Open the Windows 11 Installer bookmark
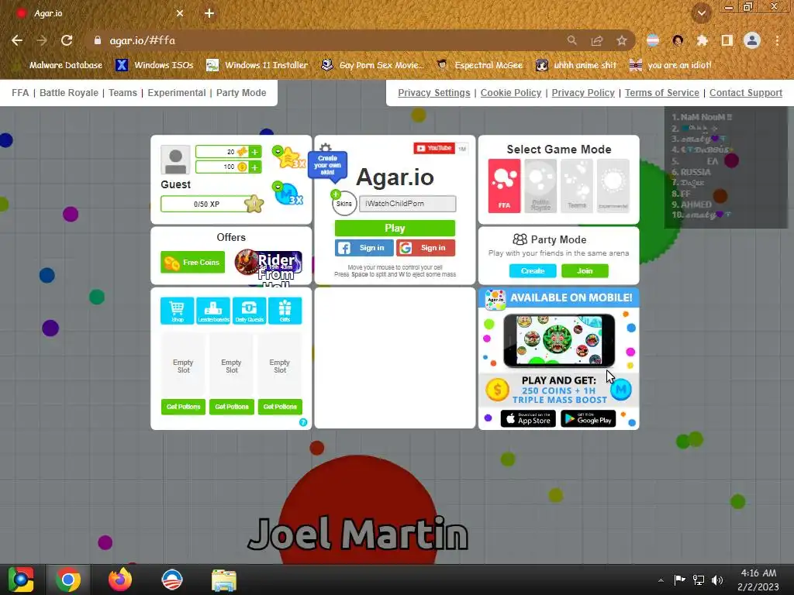The image size is (794, 595). tap(257, 65)
